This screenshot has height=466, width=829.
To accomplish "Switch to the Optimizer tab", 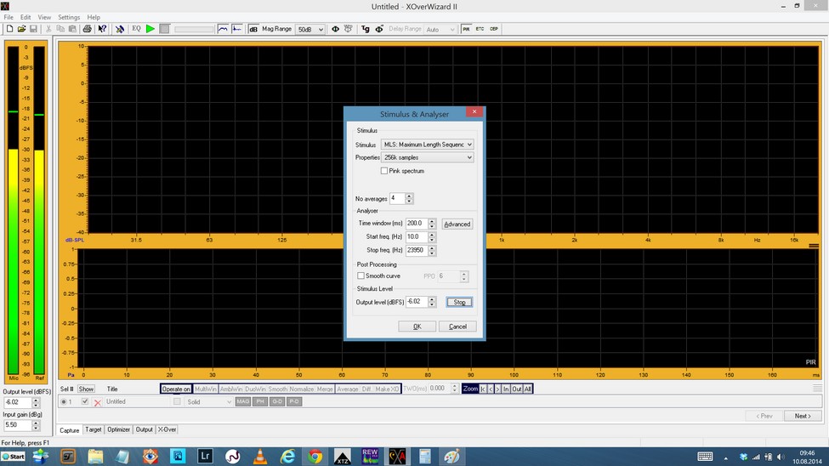I will point(118,429).
